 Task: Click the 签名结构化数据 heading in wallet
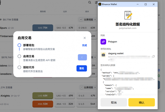point(128,24)
